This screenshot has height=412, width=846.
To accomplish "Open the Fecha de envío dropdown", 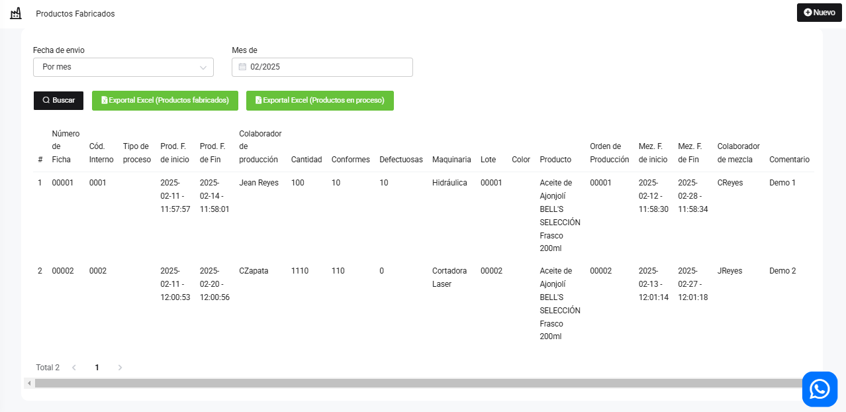I will click(x=123, y=67).
